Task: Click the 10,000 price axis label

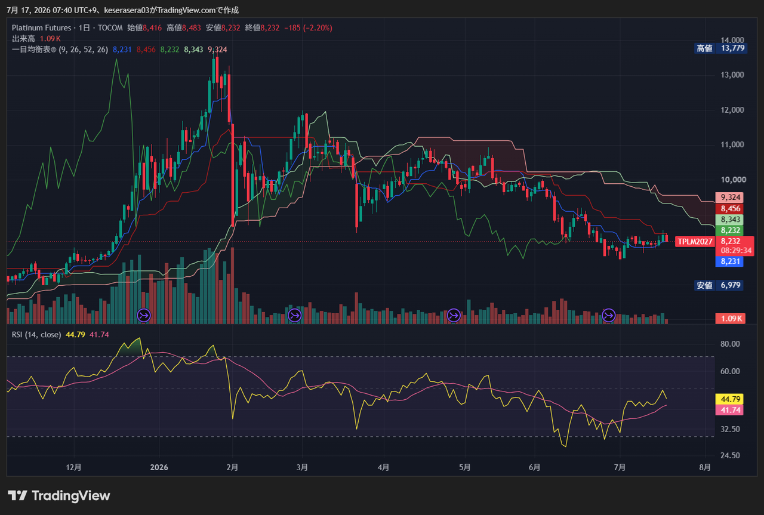Action: [732, 180]
